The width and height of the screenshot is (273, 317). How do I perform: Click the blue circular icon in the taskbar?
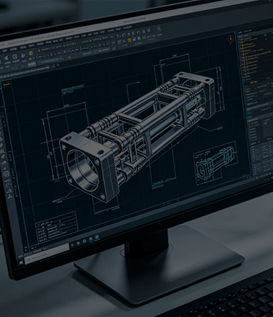click(x=85, y=241)
